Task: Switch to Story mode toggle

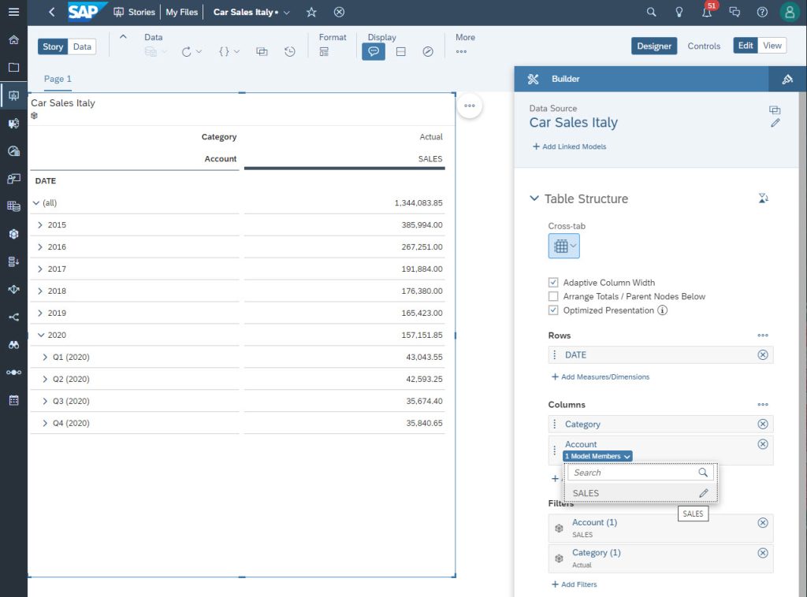Action: tap(53, 46)
